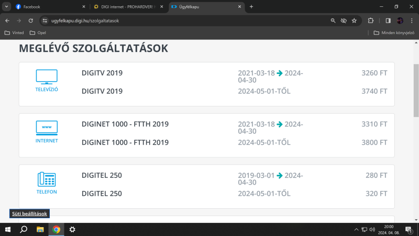Image resolution: width=419 pixels, height=236 pixels.
Task: Click the 3740 FT price
Action: (x=374, y=91)
